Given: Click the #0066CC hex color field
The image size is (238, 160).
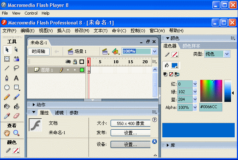Looking at the screenshot, I should coord(211,107).
